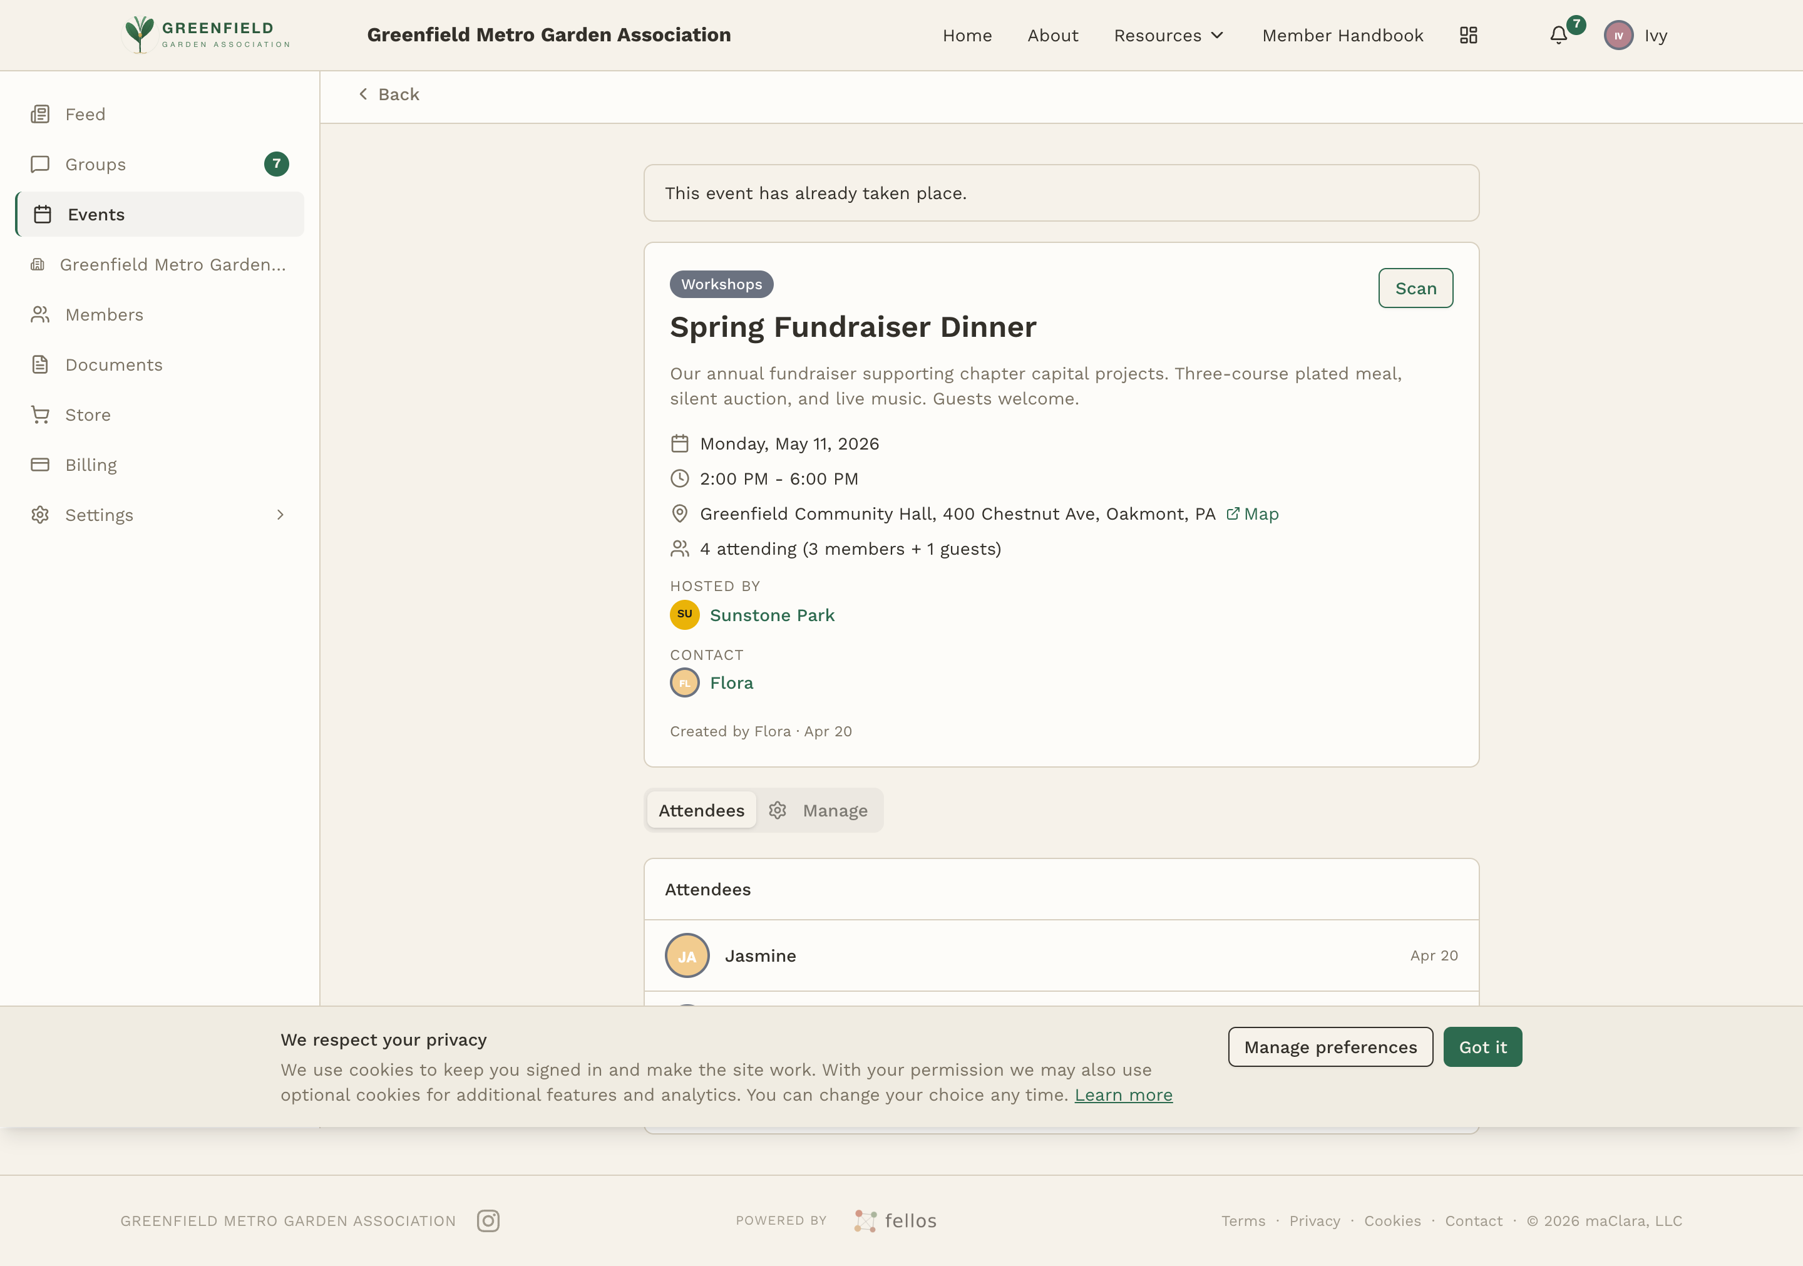Open the Ivy user menu
Viewport: 1803px width, 1266px height.
click(x=1636, y=35)
